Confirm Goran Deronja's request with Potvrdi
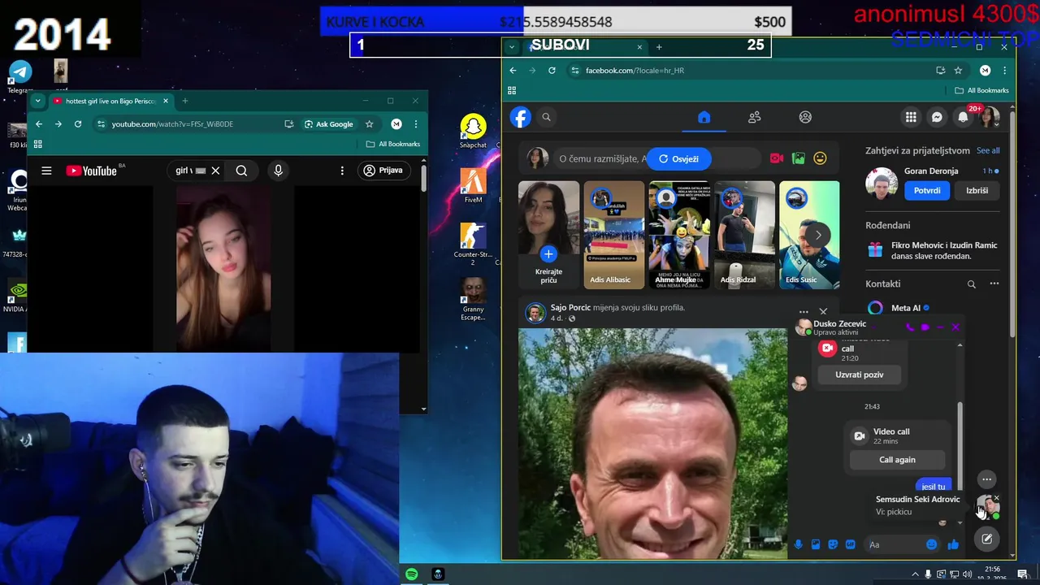Viewport: 1040px width, 585px height. coord(927,190)
